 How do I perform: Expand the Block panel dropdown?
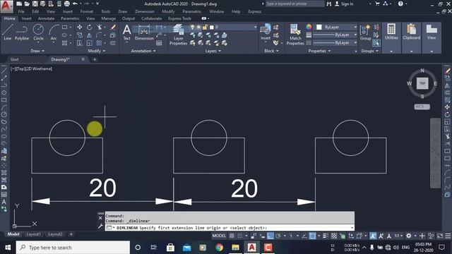click(x=271, y=51)
